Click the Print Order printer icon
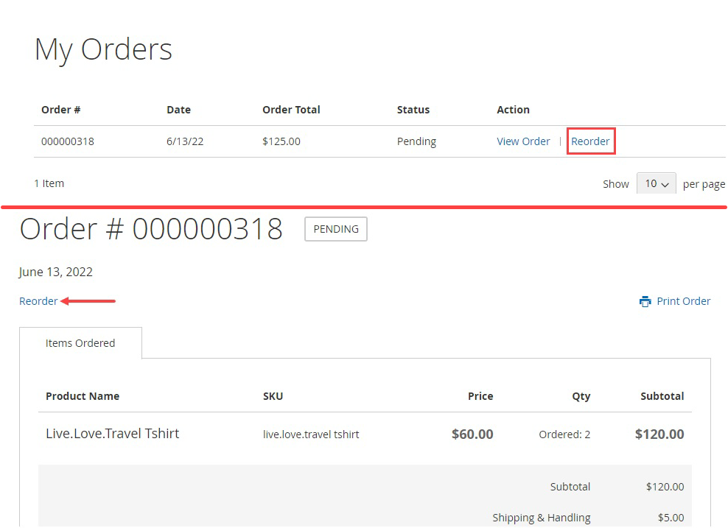The width and height of the screenshot is (728, 528). 645,300
